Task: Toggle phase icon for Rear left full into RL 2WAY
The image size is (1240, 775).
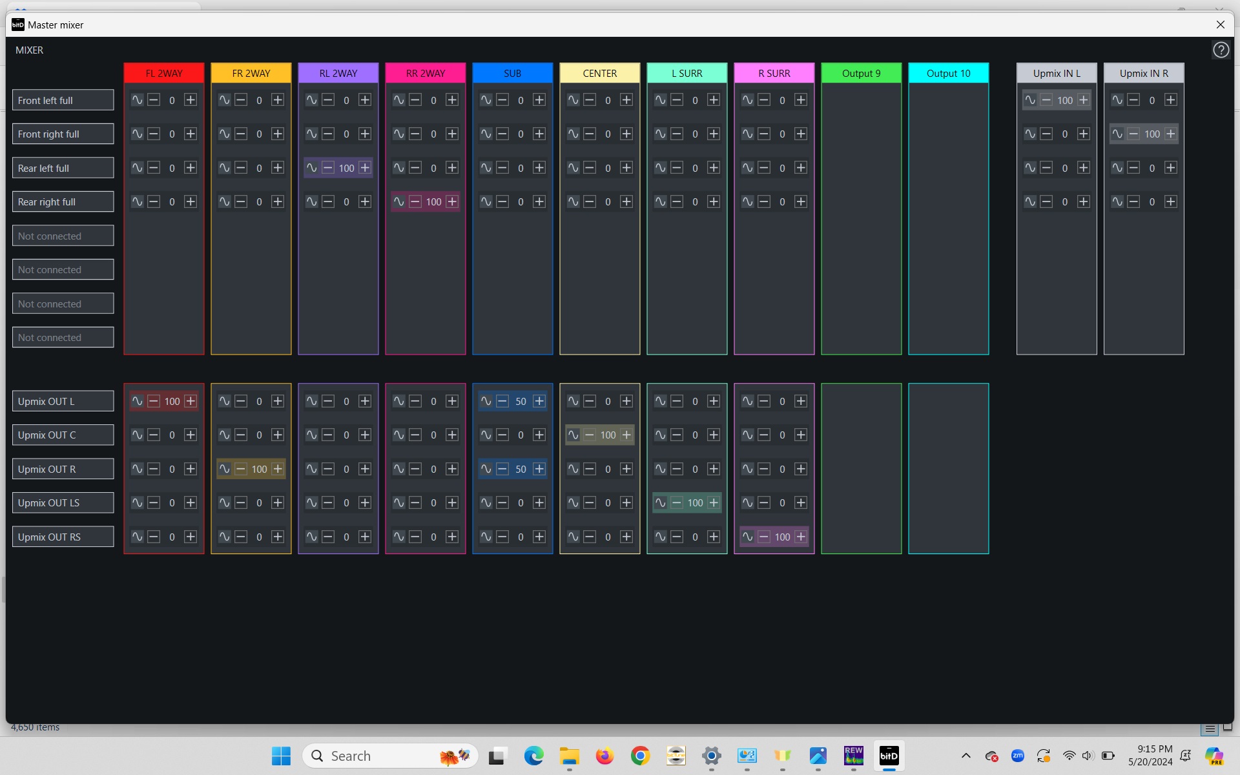Action: click(x=311, y=168)
